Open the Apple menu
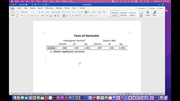The image size is (180, 101). [x=12, y=1]
